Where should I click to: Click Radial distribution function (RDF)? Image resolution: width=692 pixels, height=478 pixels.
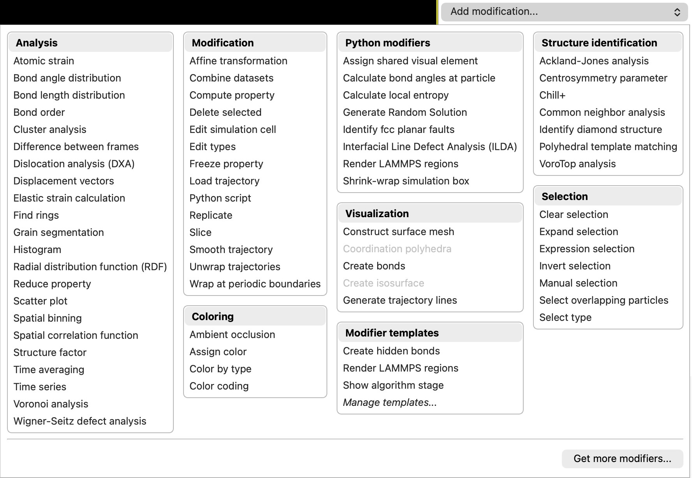[90, 267]
